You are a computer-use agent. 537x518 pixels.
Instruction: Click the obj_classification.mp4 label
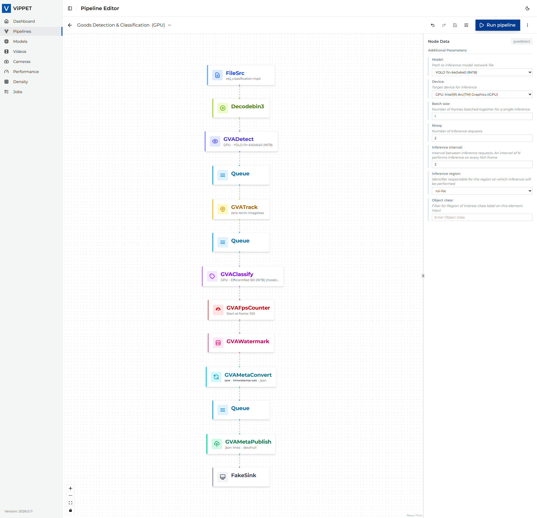(243, 79)
